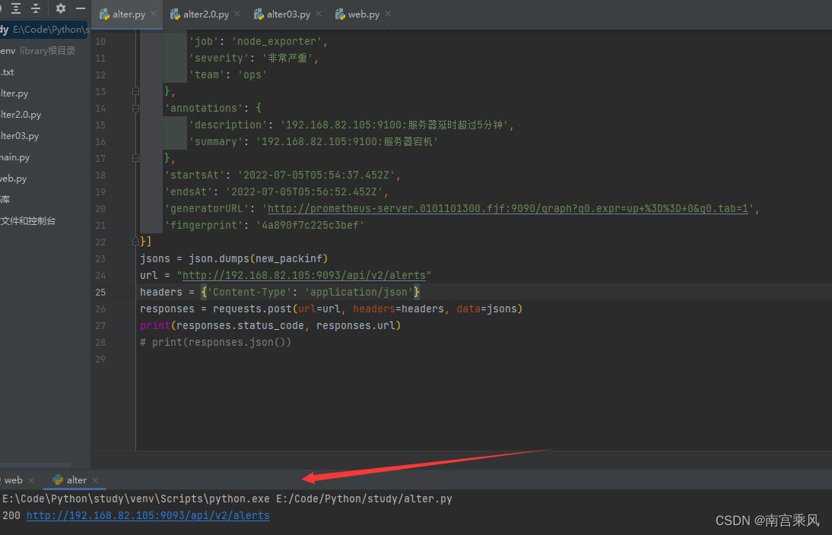Click line number 20 in the gutter
The width and height of the screenshot is (832, 535).
point(100,208)
